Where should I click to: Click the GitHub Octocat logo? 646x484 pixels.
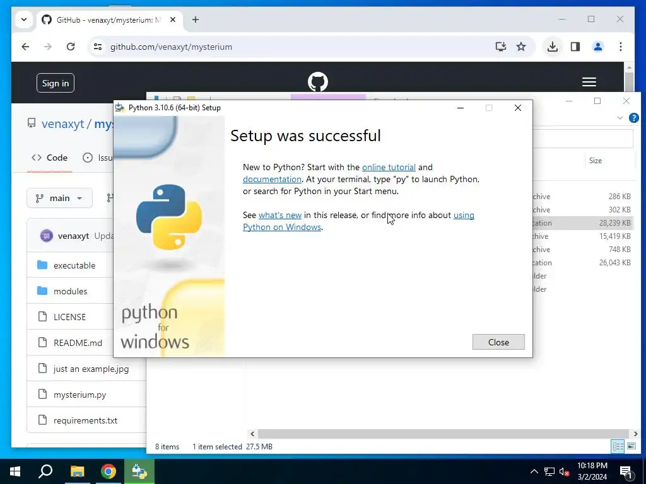coord(318,82)
